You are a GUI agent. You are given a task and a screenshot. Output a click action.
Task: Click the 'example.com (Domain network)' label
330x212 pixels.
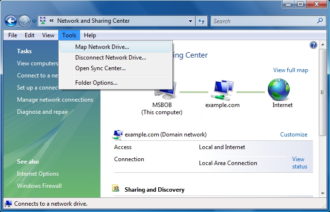tap(165, 135)
